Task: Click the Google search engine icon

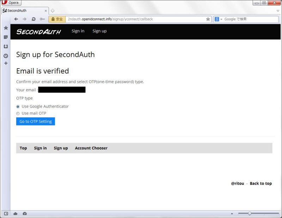Action: 217,19
